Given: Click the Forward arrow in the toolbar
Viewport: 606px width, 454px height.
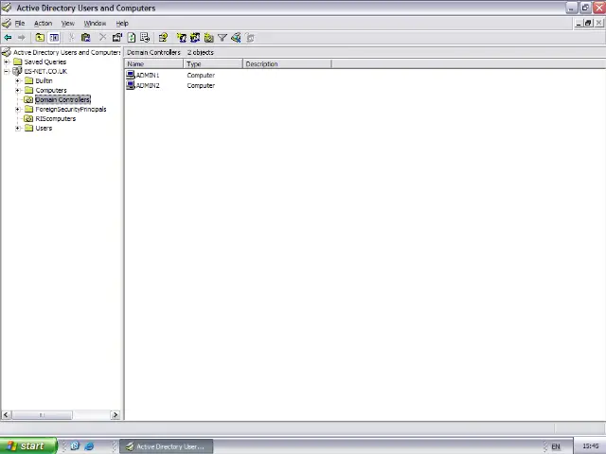Looking at the screenshot, I should [21, 38].
